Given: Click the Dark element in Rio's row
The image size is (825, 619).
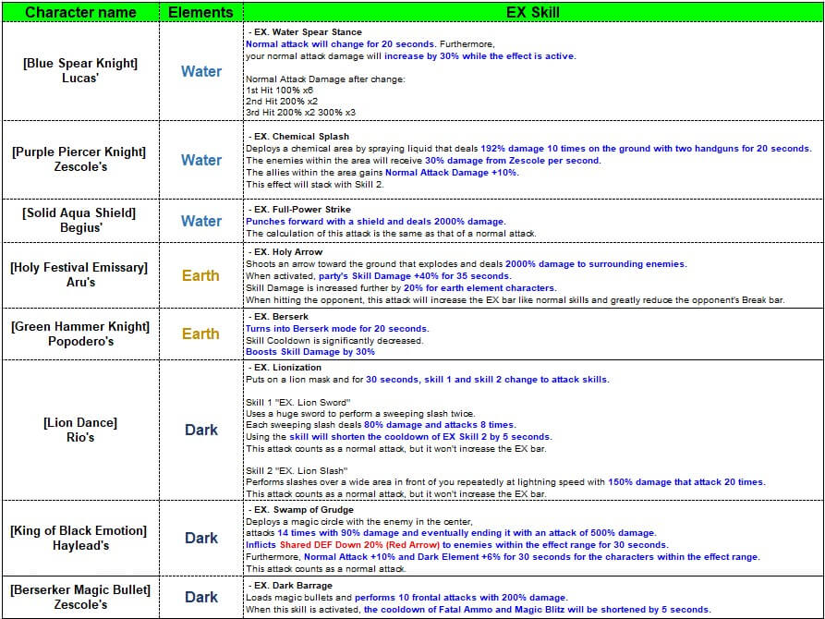Looking at the screenshot, I should [200, 430].
